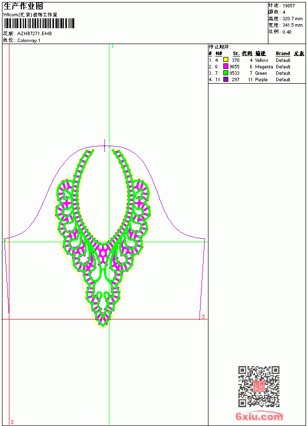Click the Magenta description text
Viewport: 307px width, 426px height.
pyautogui.click(x=264, y=67)
